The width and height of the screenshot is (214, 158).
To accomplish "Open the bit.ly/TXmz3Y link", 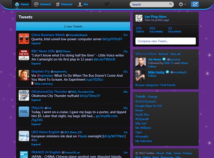I will [90, 96].
